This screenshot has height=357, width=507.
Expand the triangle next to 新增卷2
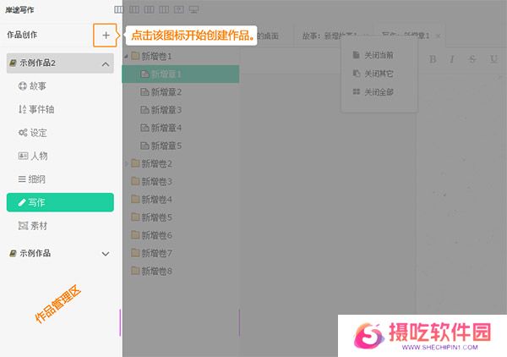pyautogui.click(x=126, y=164)
